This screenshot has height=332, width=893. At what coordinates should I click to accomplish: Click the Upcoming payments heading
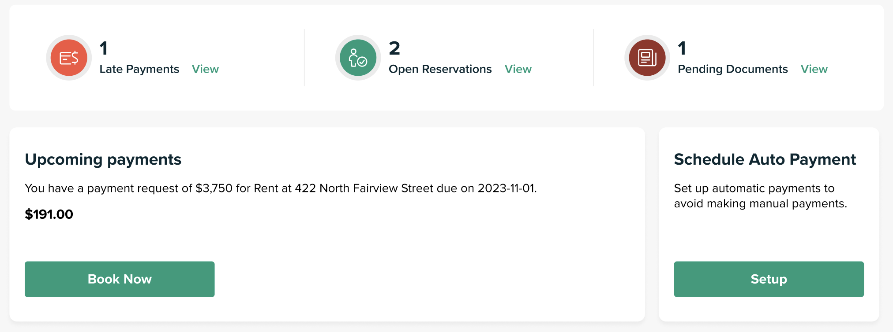103,159
